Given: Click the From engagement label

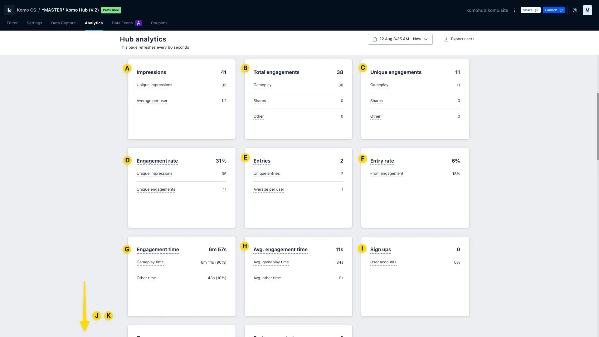Looking at the screenshot, I should coord(387,173).
